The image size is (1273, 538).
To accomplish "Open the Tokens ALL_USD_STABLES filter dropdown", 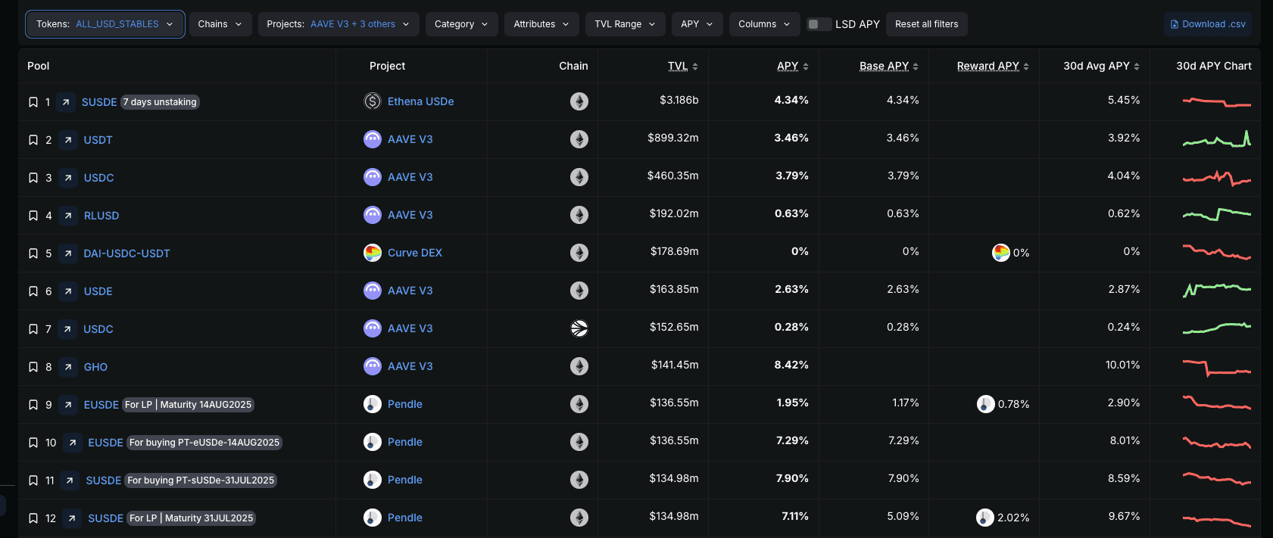I will pyautogui.click(x=105, y=24).
